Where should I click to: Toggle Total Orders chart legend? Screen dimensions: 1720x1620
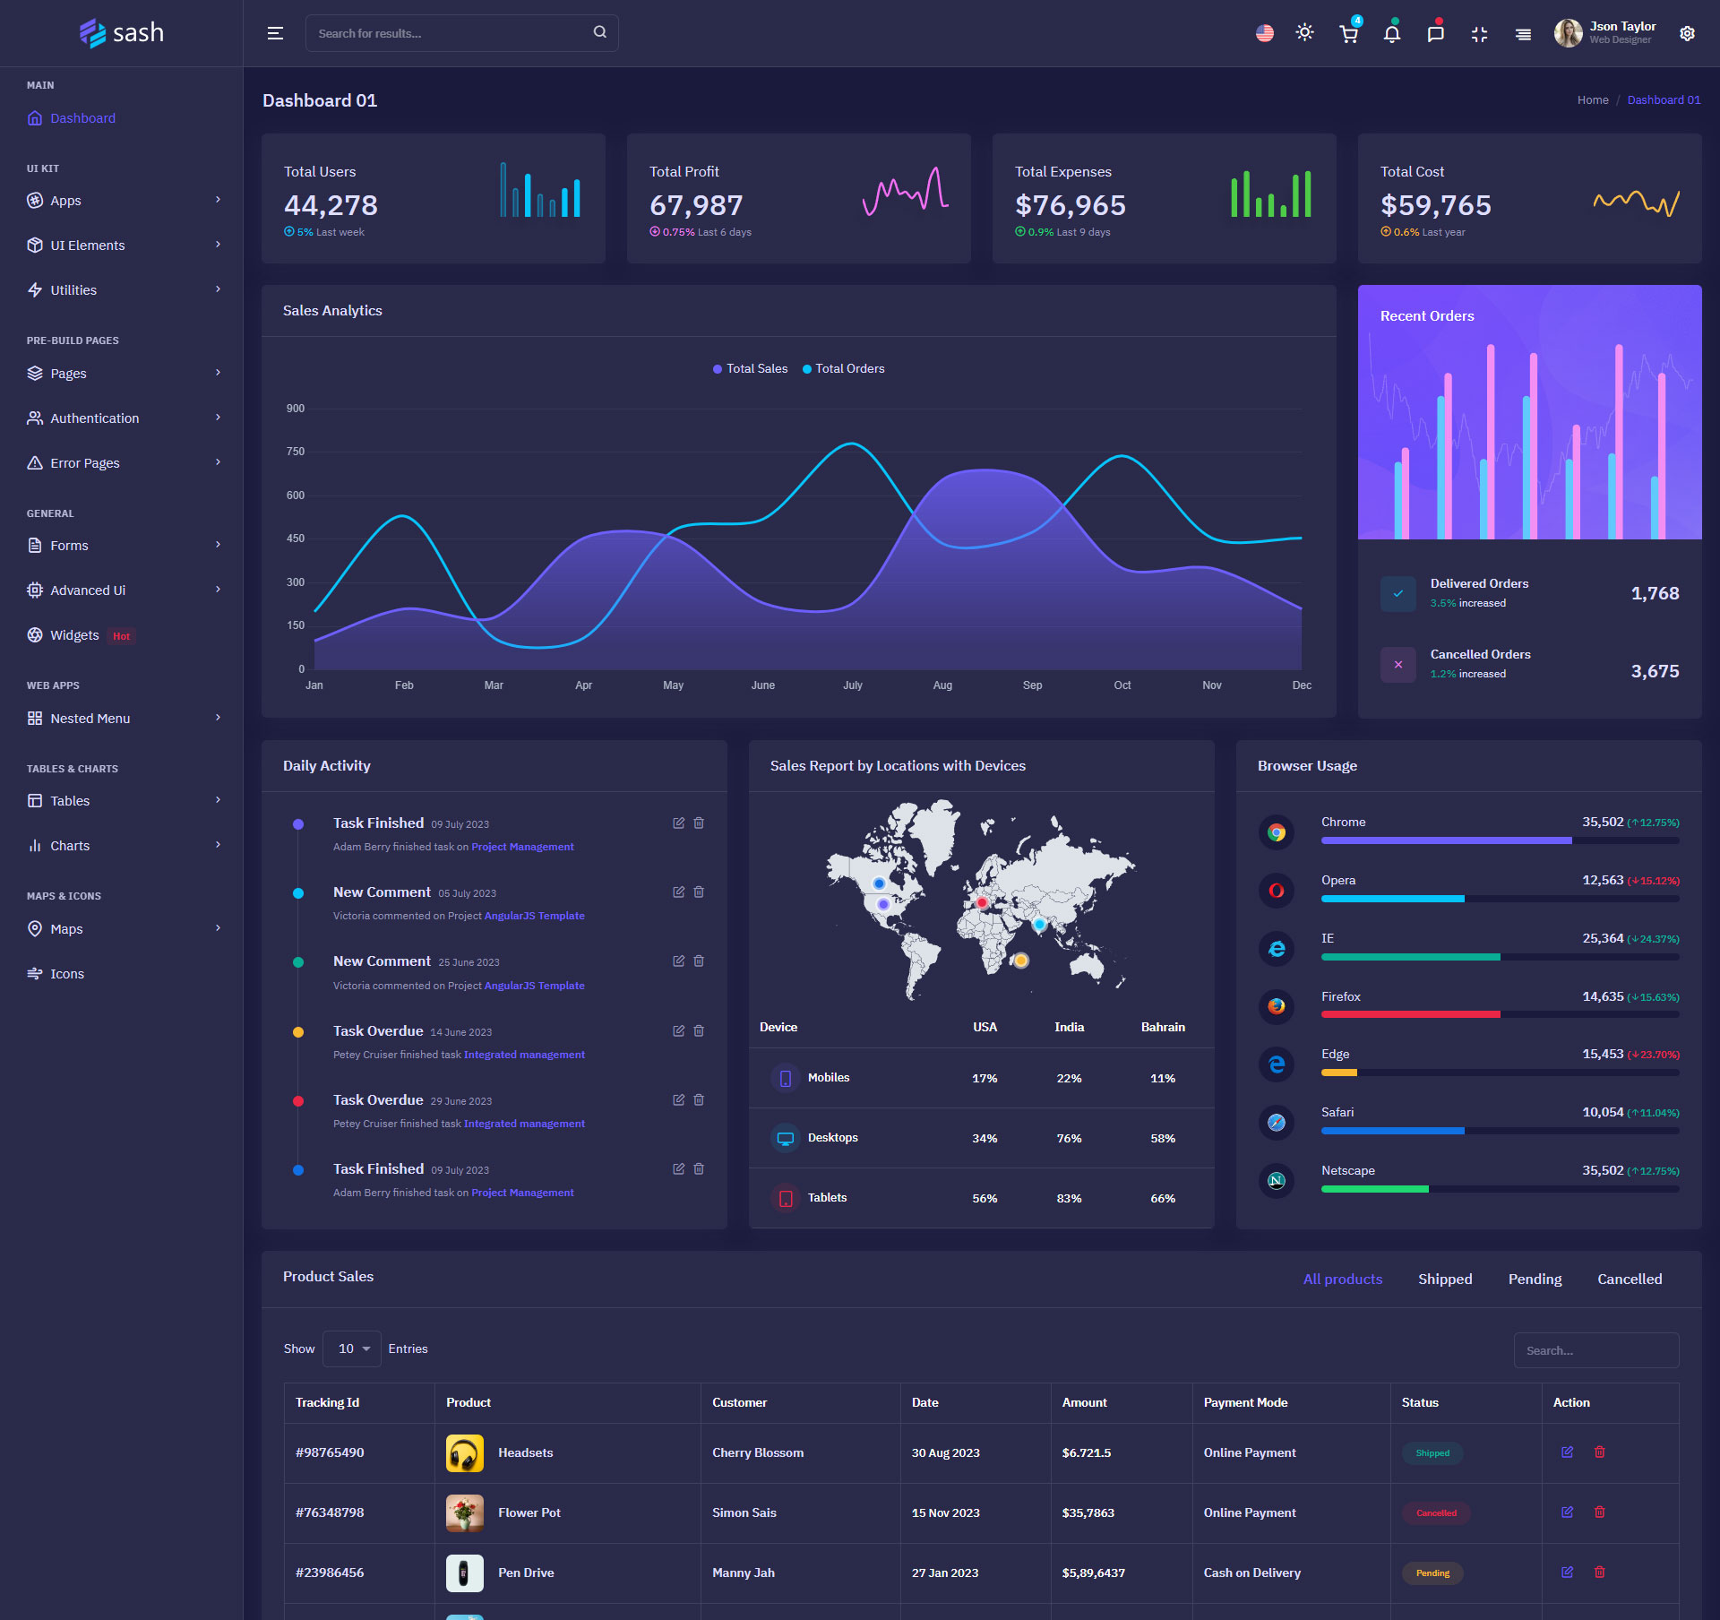point(843,369)
